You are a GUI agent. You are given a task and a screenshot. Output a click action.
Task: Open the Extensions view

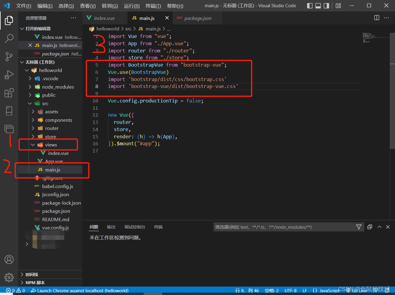coord(9,93)
